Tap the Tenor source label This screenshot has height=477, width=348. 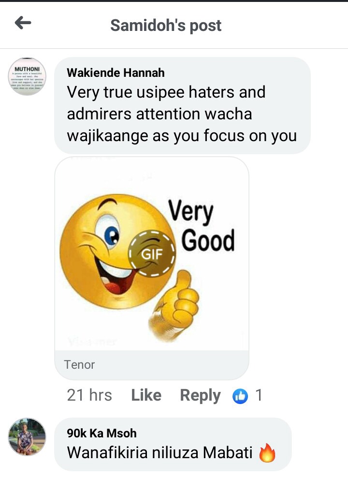[79, 364]
